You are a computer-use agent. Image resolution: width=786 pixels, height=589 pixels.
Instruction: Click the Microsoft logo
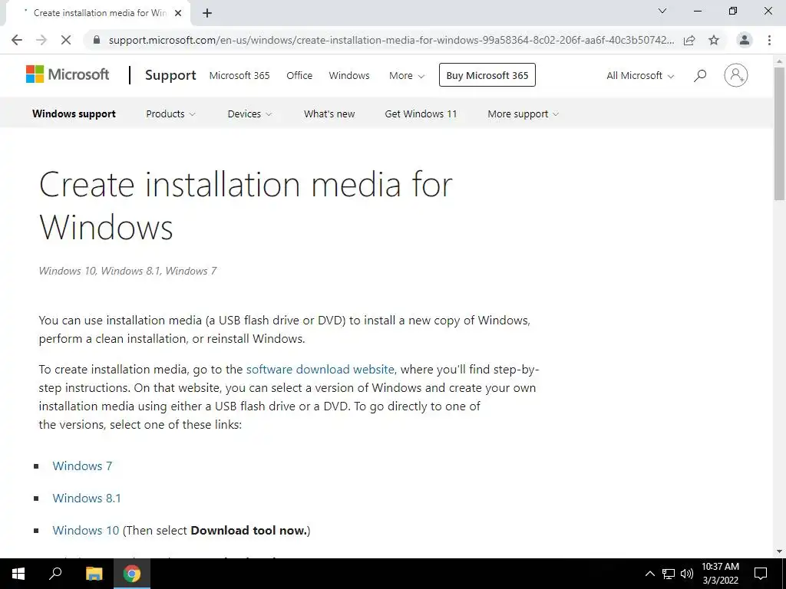(68, 74)
